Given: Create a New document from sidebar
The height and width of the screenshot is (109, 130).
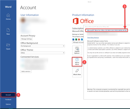Looking at the screenshot, I should (x=8, y=32).
